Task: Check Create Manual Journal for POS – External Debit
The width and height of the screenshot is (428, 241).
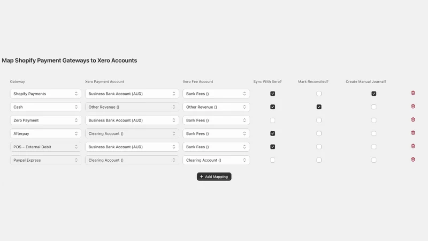Action: pyautogui.click(x=373, y=147)
